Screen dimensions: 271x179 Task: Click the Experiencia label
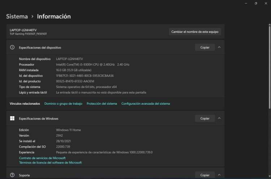(27, 152)
